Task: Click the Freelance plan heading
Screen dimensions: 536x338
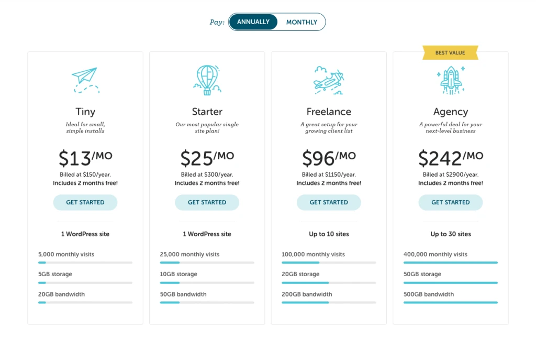Action: tap(329, 112)
